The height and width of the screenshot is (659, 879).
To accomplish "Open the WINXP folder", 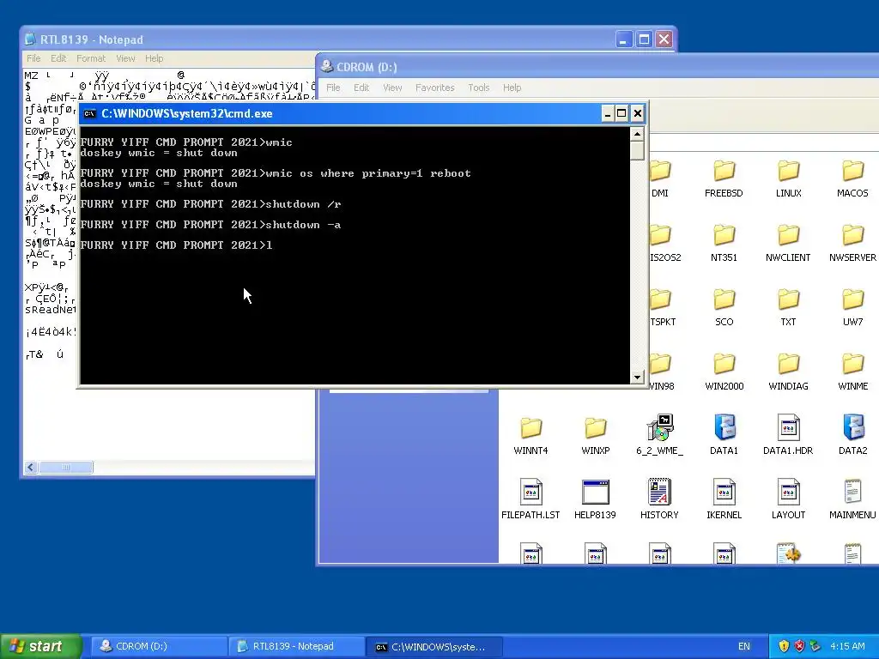I will (x=596, y=436).
